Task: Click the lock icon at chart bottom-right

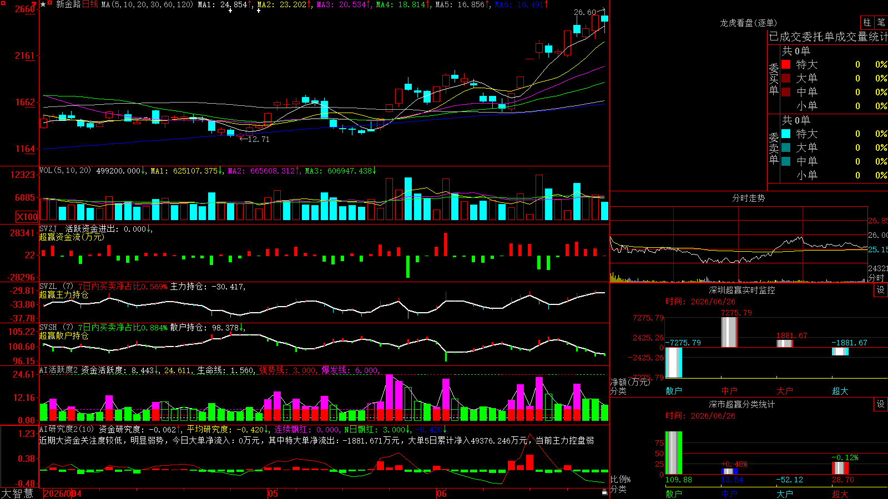Action: (x=605, y=492)
